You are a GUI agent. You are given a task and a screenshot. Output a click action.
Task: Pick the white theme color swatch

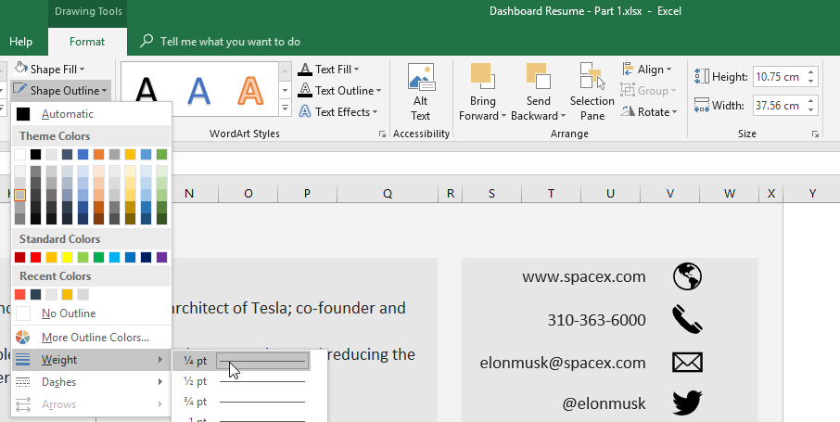19,155
